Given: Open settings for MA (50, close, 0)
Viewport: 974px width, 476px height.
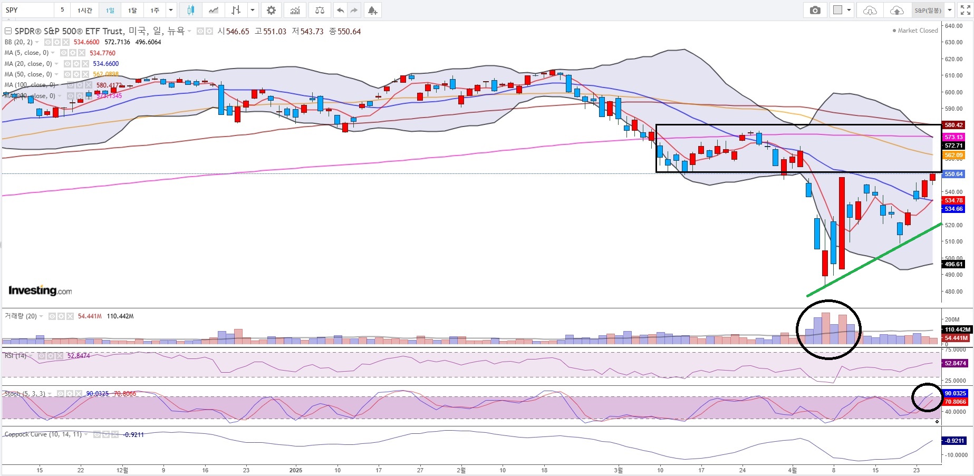Looking at the screenshot, I should pyautogui.click(x=76, y=74).
